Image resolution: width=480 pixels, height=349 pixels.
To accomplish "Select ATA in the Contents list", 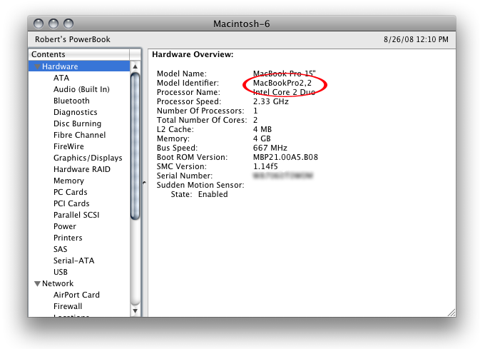I will (61, 78).
